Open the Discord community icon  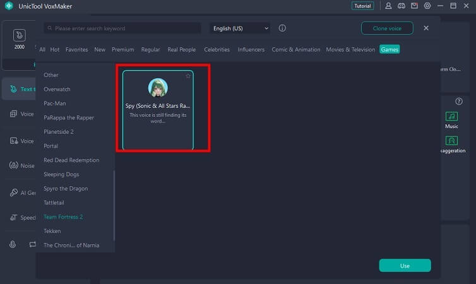coord(402,6)
